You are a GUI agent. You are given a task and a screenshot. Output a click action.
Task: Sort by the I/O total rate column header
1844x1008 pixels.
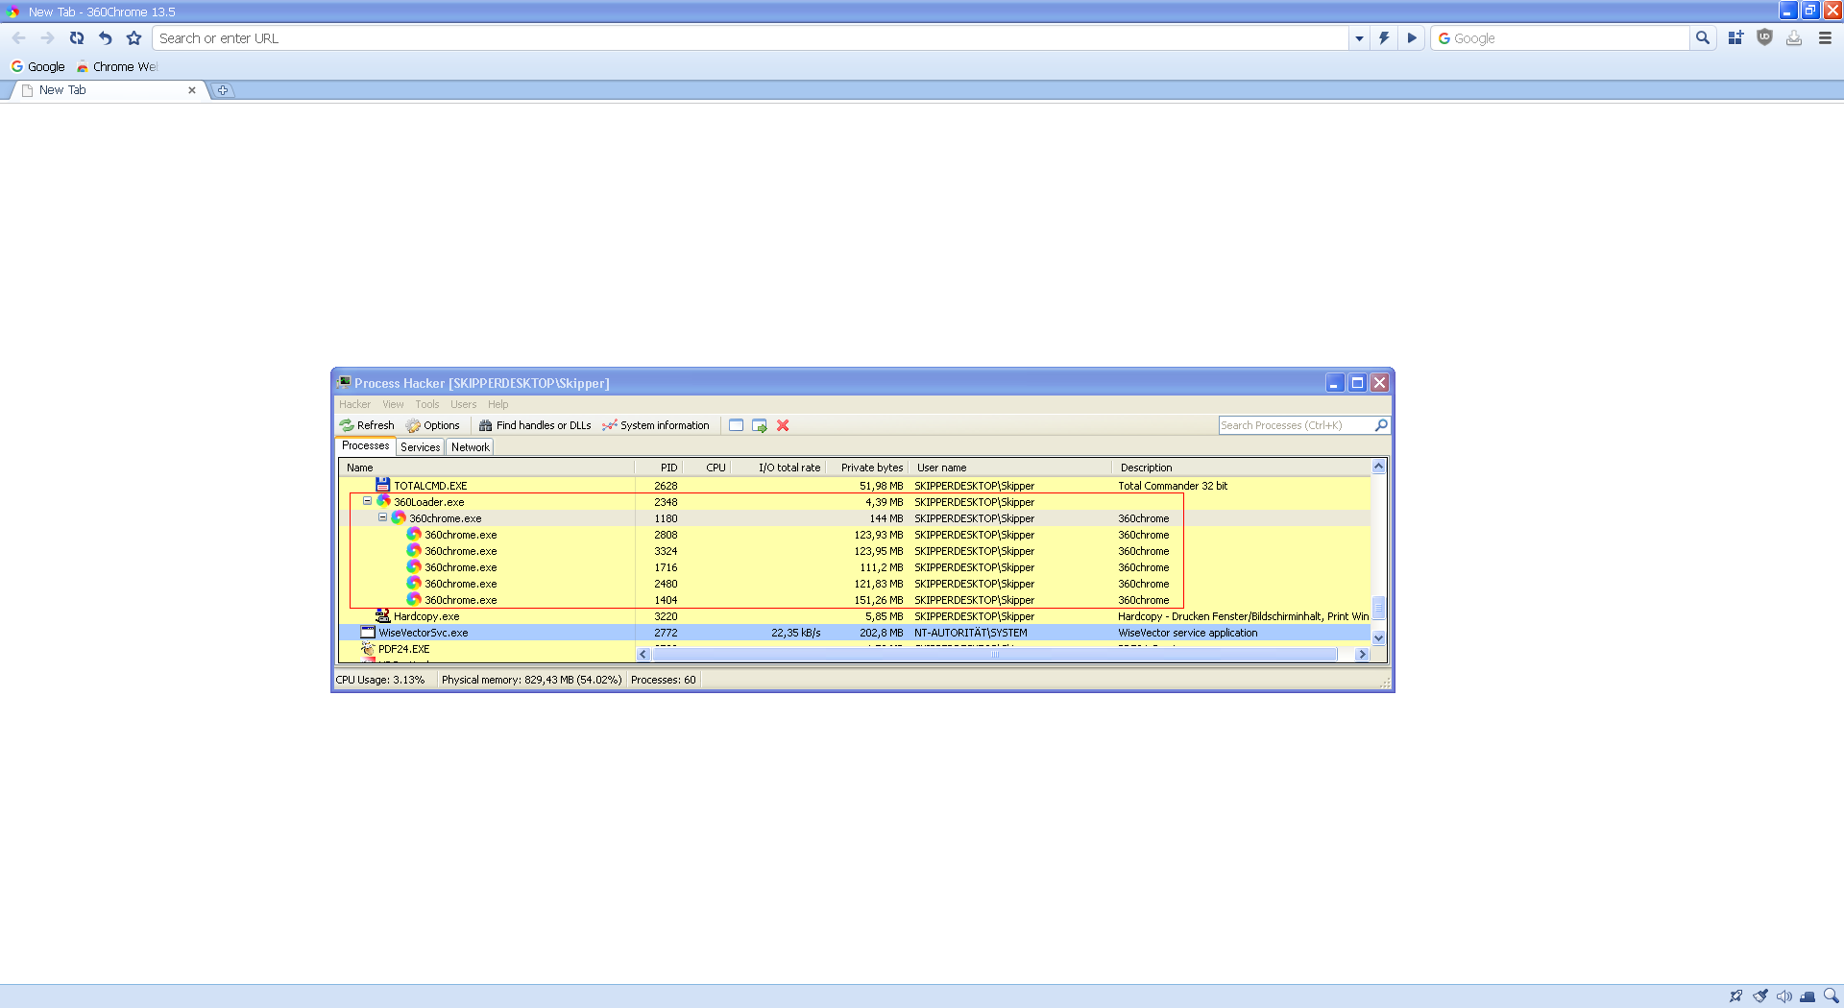(779, 468)
